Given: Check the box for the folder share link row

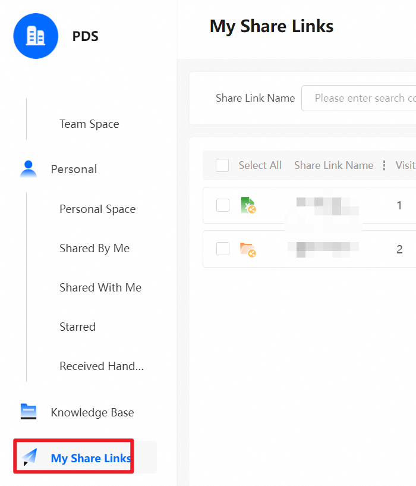Looking at the screenshot, I should coord(223,249).
